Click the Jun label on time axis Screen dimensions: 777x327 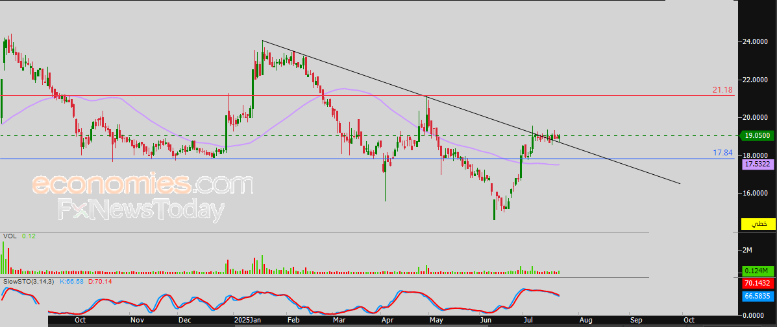(485, 320)
